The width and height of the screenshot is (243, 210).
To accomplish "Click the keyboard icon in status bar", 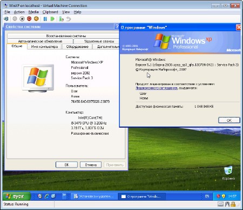I will pos(220,204).
